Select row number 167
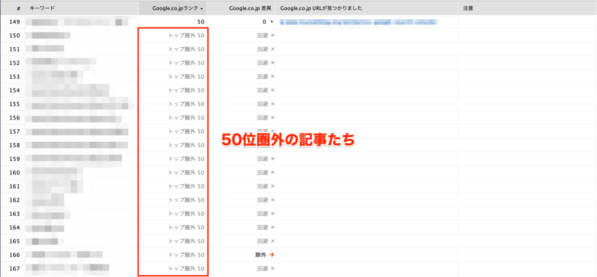This screenshot has height=277, width=597. pyautogui.click(x=14, y=269)
